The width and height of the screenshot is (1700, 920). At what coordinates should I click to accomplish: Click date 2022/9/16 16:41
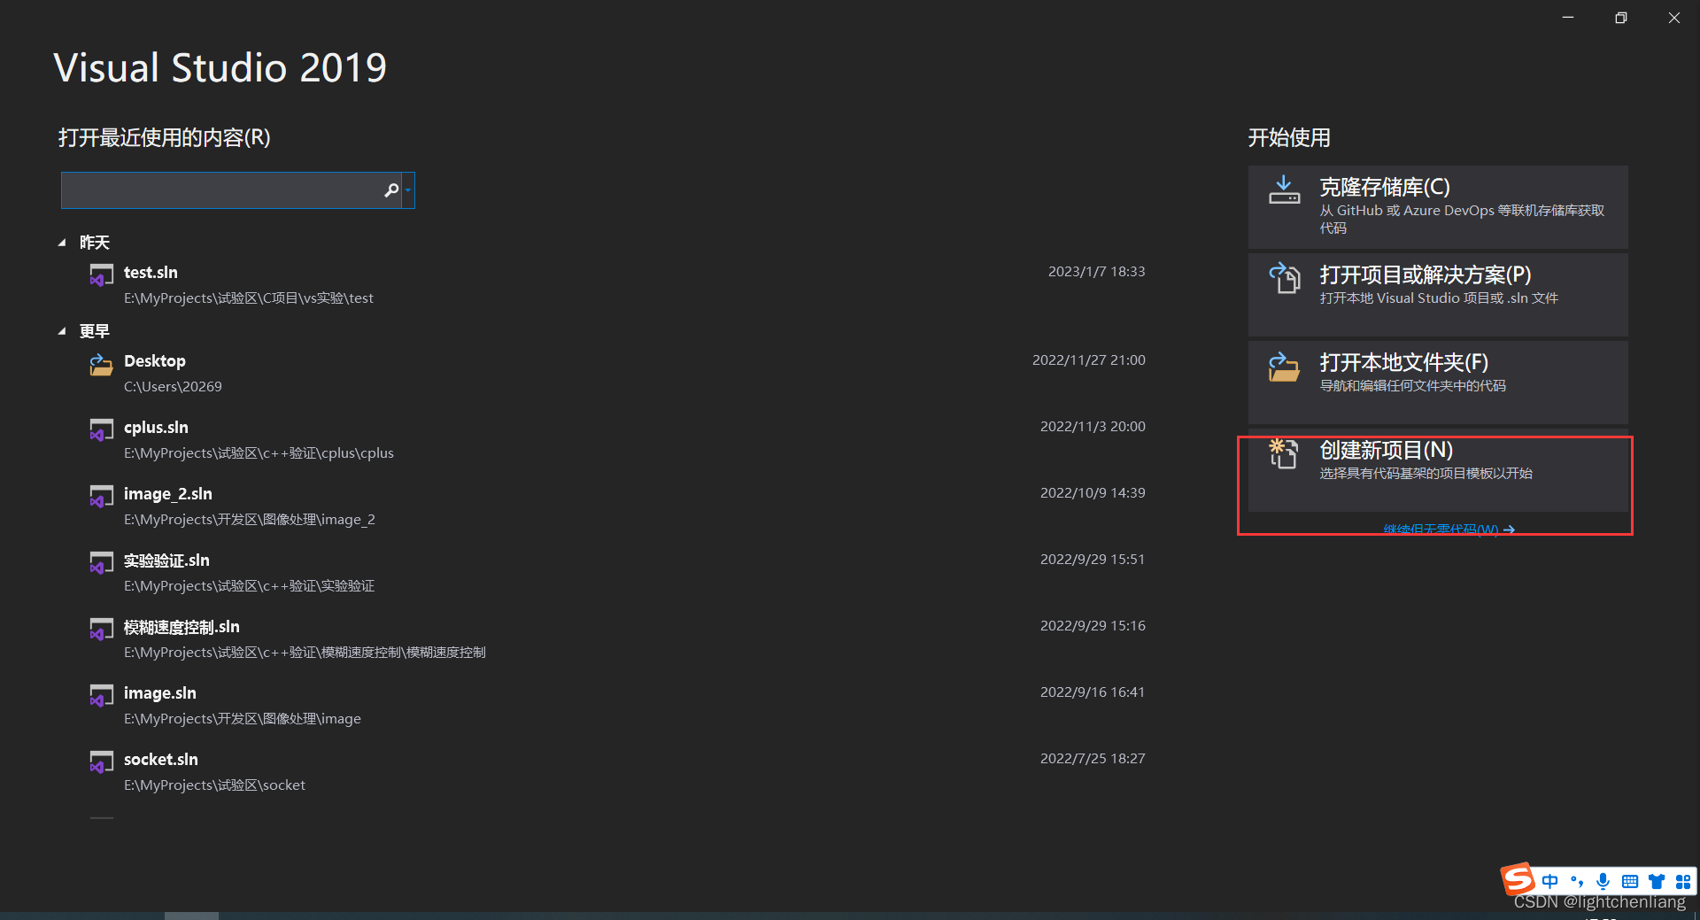pos(1093,692)
